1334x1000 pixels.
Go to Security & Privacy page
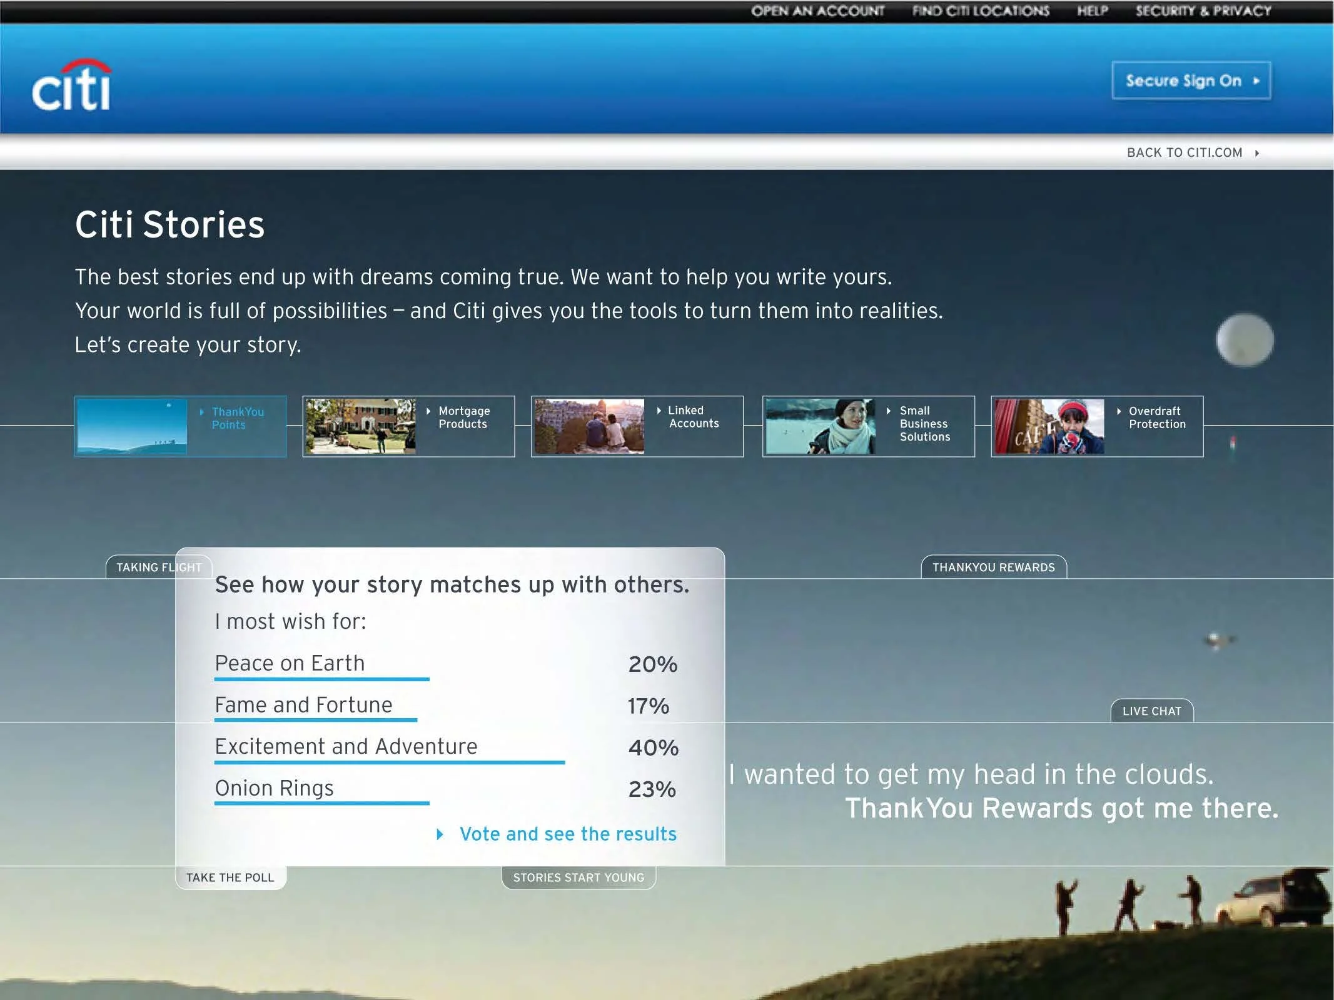point(1203,11)
